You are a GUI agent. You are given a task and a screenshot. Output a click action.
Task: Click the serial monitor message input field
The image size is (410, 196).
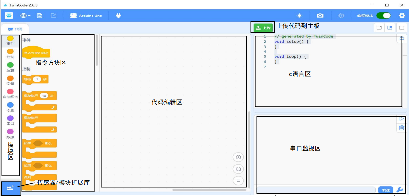point(317,190)
